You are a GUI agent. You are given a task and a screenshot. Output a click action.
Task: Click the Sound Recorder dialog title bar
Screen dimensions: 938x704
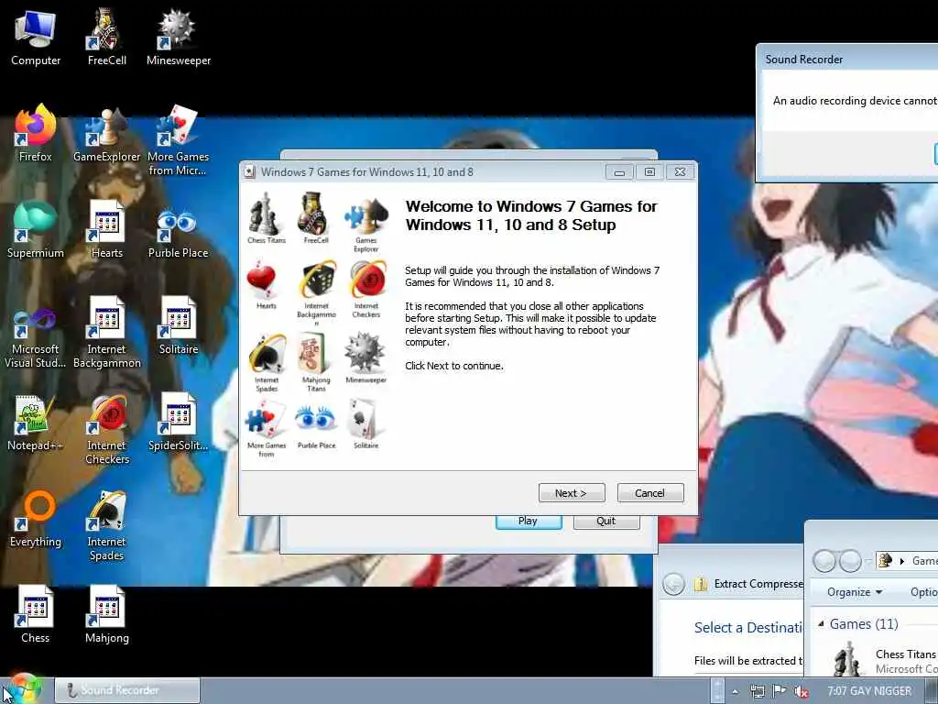pyautogui.click(x=847, y=59)
